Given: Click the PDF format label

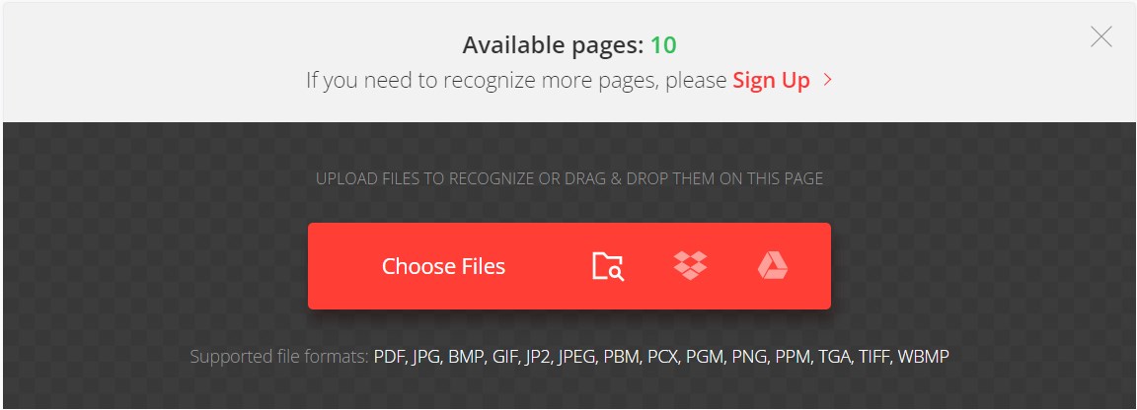Looking at the screenshot, I should [390, 357].
